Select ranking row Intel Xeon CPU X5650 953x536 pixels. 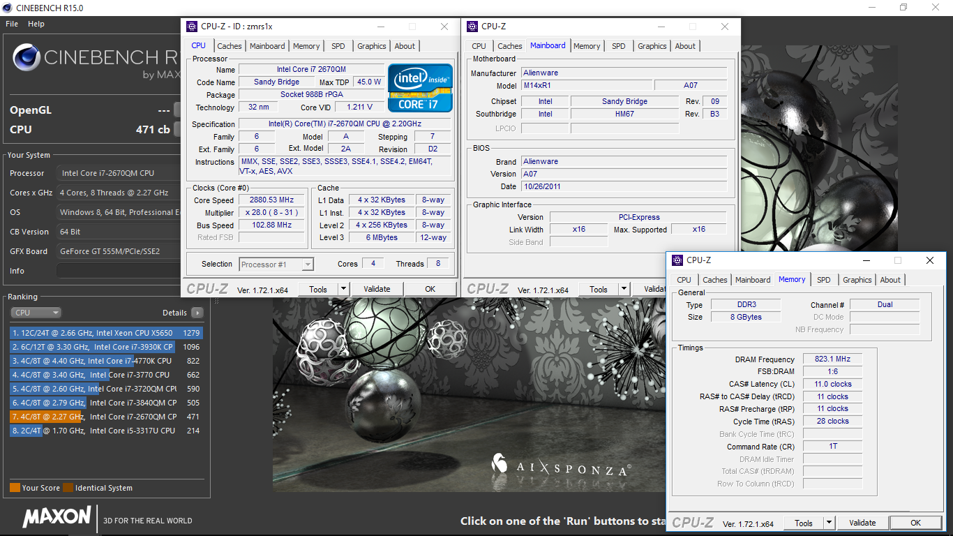click(106, 333)
